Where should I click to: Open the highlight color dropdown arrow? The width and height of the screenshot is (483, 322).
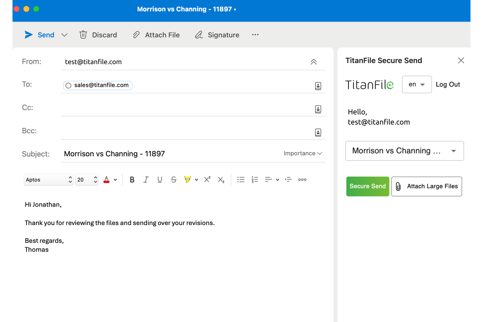click(x=196, y=180)
